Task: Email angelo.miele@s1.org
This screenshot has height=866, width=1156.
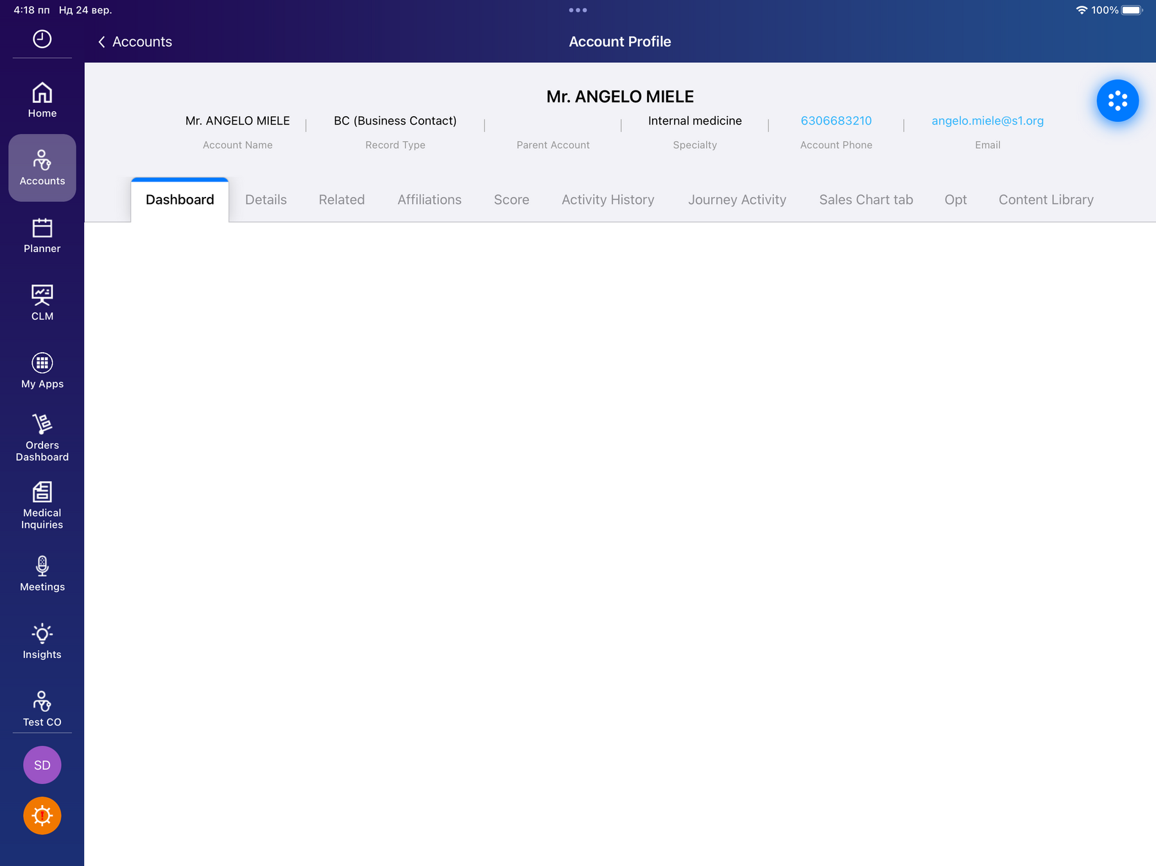Action: [x=987, y=121]
